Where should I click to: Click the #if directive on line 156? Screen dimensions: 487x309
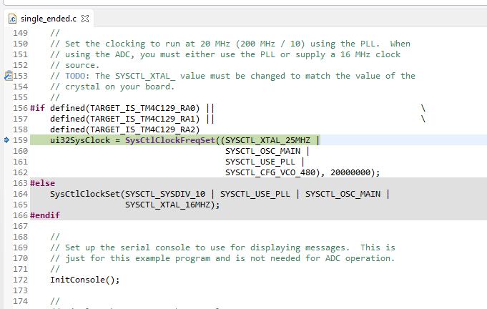point(37,108)
